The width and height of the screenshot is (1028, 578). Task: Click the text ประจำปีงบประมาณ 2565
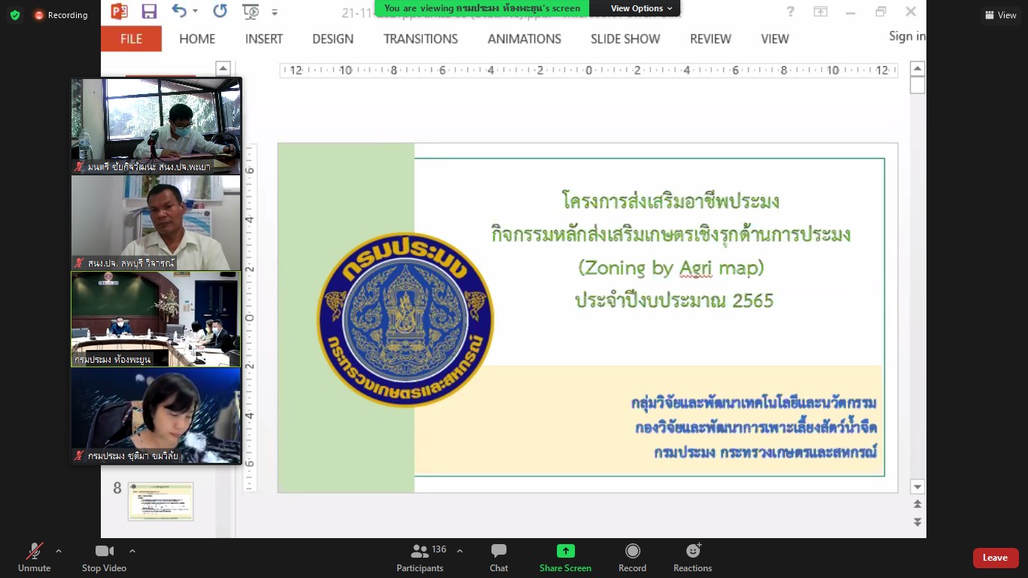click(x=674, y=300)
